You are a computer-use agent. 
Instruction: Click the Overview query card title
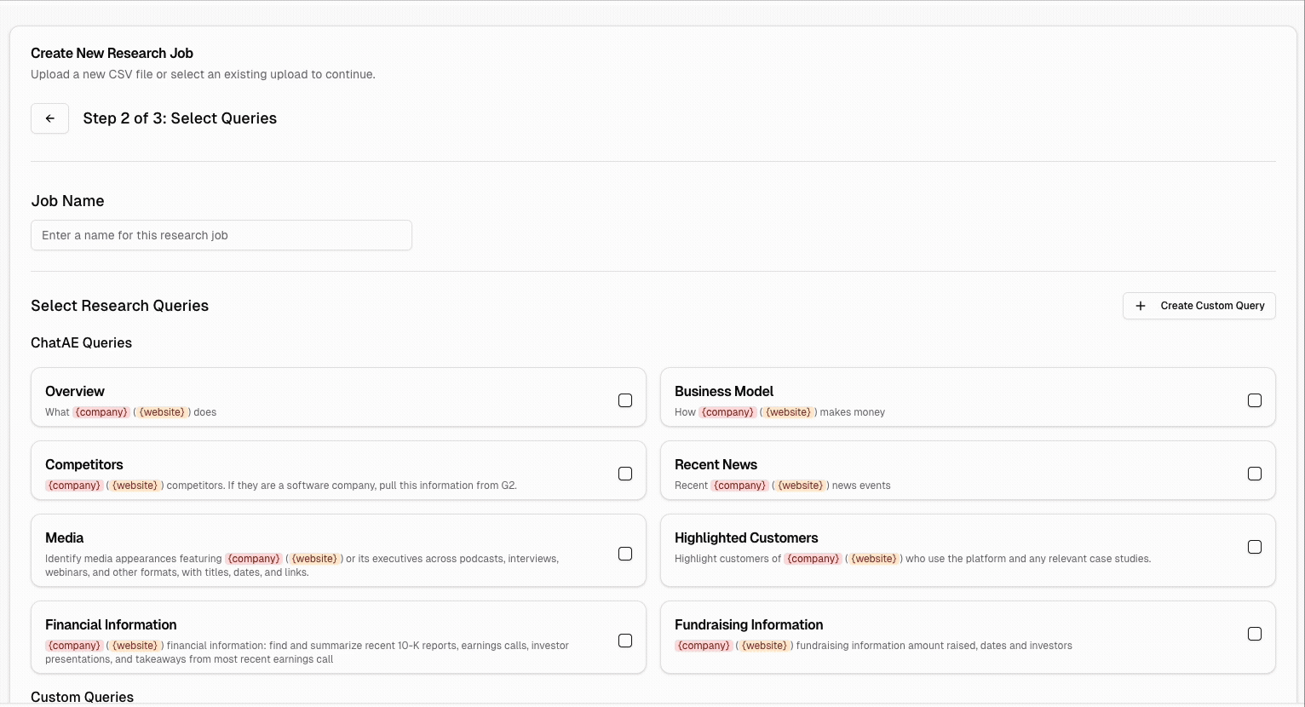[75, 392]
